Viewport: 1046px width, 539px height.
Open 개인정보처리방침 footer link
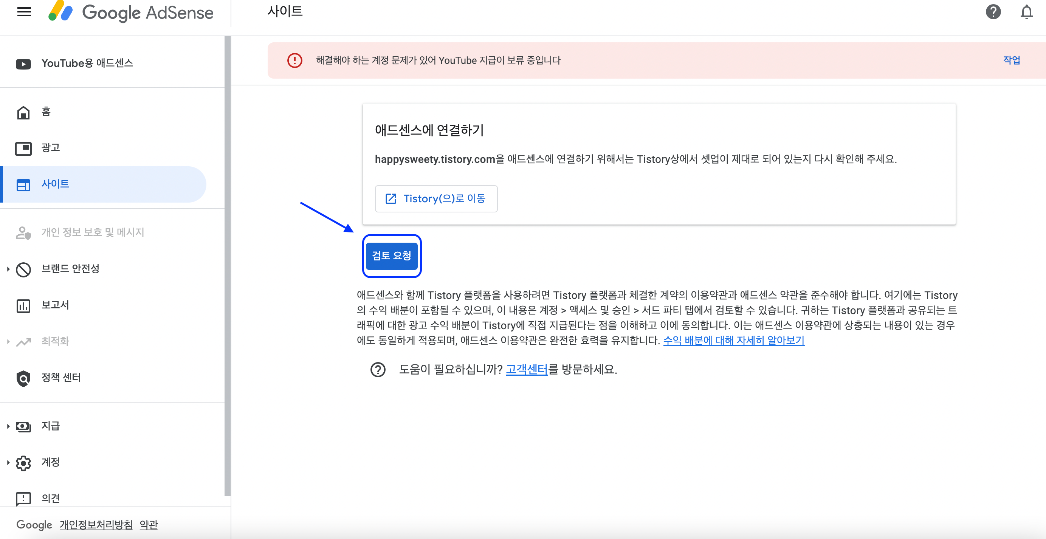96,525
